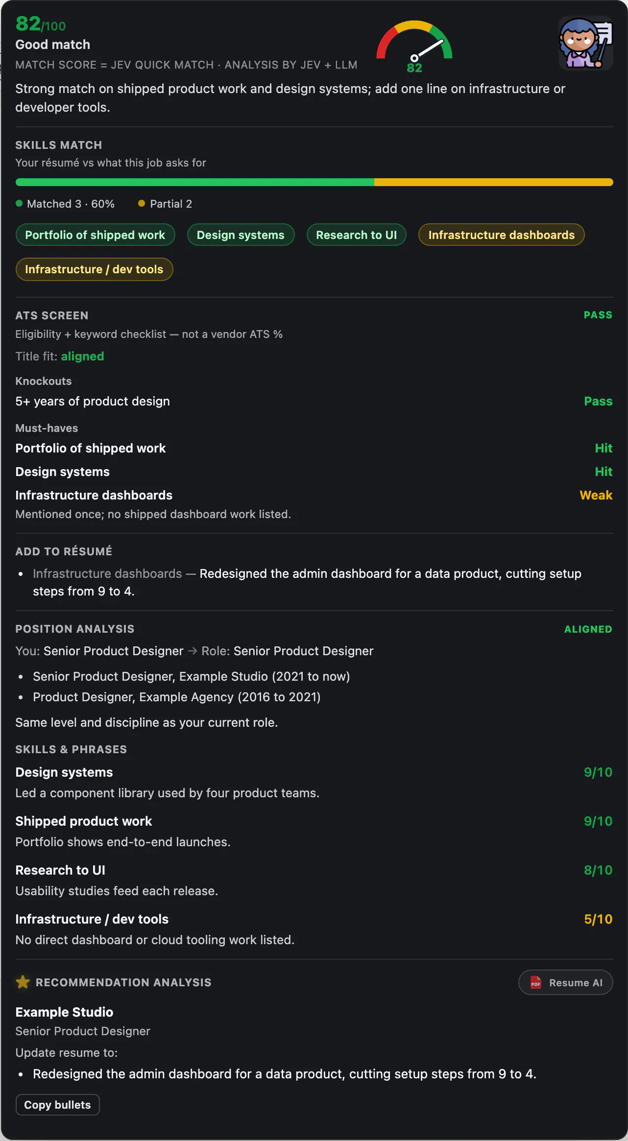
Task: Select the Research to UI chip
Action: (x=357, y=235)
